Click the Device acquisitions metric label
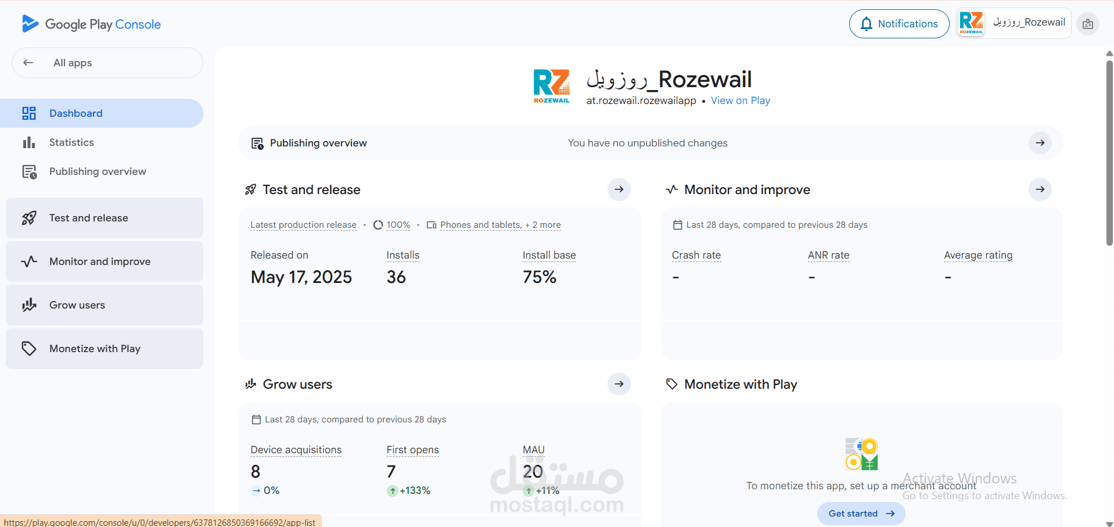The image size is (1114, 527). click(296, 450)
